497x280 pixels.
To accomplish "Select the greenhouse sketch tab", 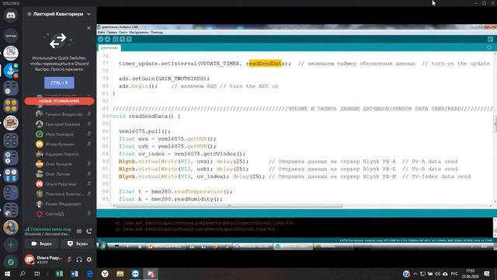I will pos(109,47).
